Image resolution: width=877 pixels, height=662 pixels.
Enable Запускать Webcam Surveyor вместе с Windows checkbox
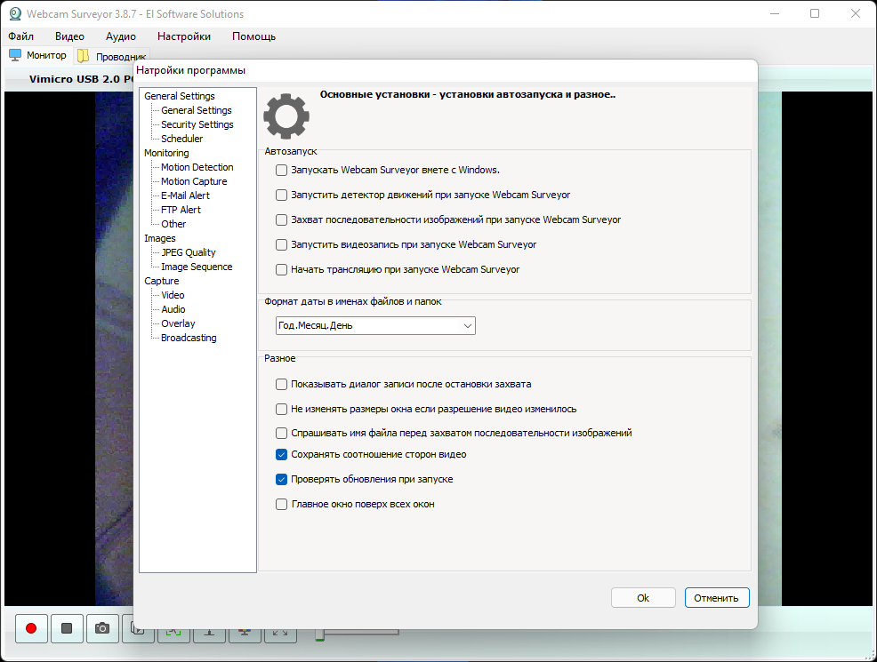(x=282, y=170)
